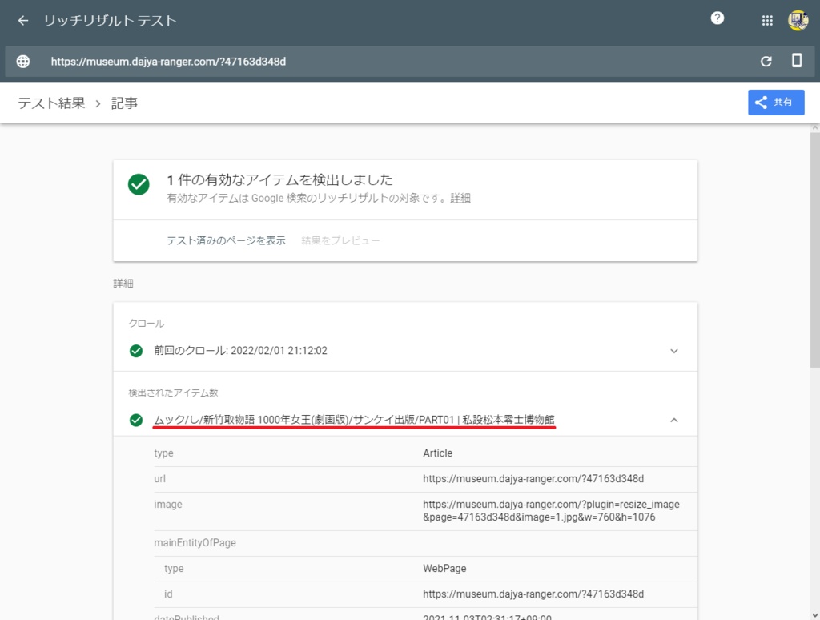Click the back arrow in the top bar

click(x=22, y=20)
